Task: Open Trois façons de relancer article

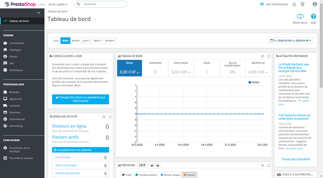Action: point(295,117)
